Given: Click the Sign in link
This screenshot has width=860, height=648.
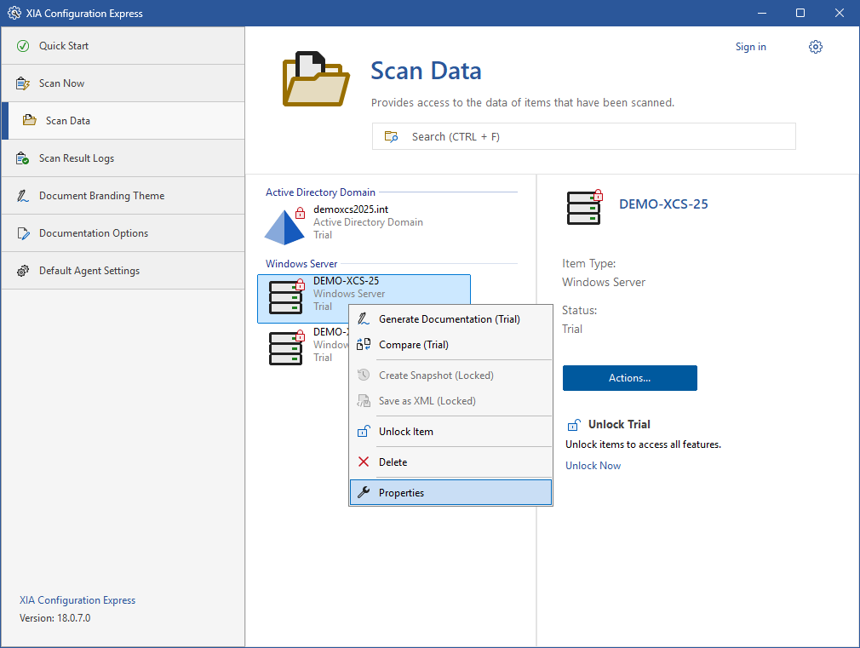Looking at the screenshot, I should click(x=750, y=47).
